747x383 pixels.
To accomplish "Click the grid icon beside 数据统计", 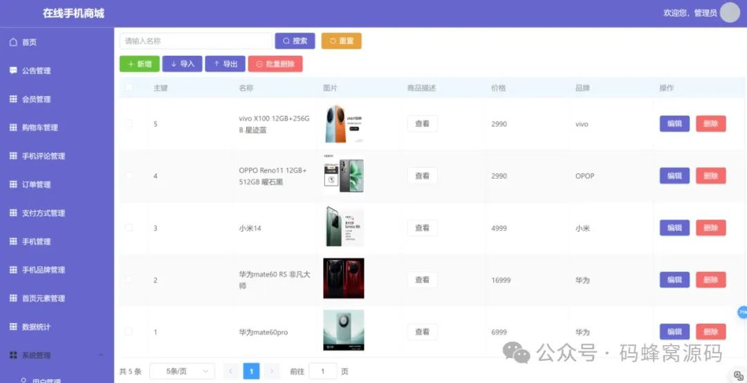I will [x=13, y=326].
